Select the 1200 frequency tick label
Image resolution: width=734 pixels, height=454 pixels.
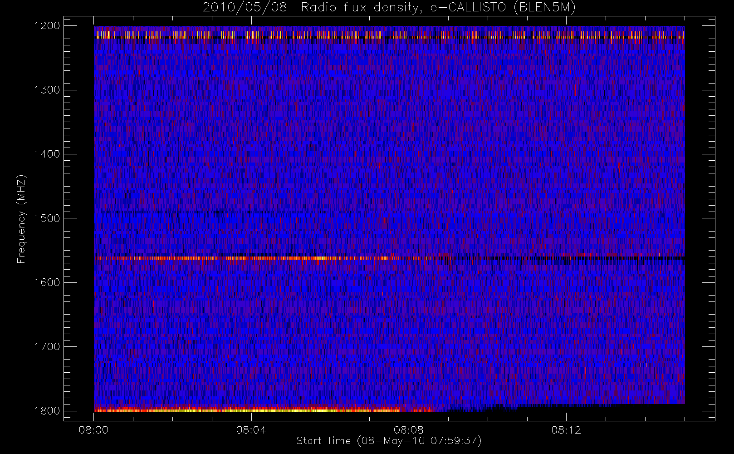pos(47,26)
